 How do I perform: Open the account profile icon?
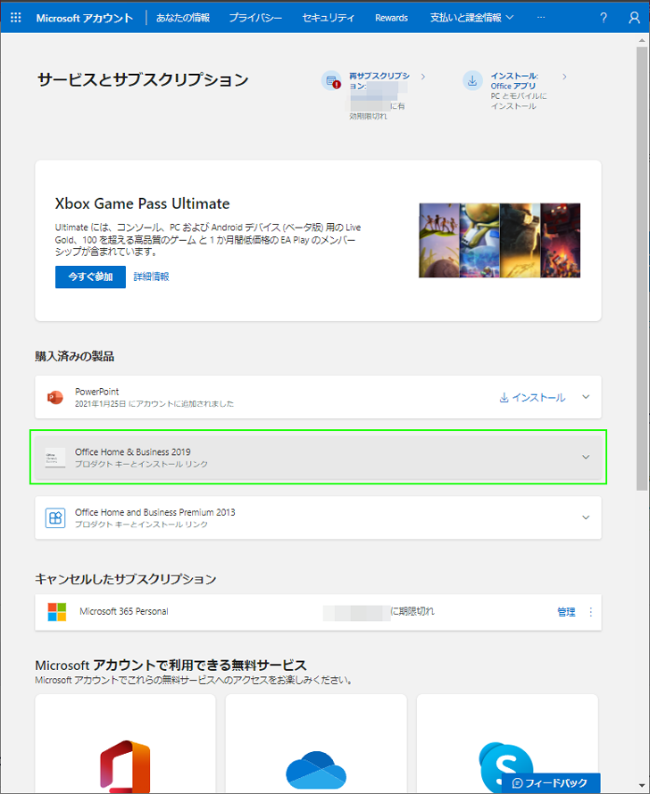634,18
